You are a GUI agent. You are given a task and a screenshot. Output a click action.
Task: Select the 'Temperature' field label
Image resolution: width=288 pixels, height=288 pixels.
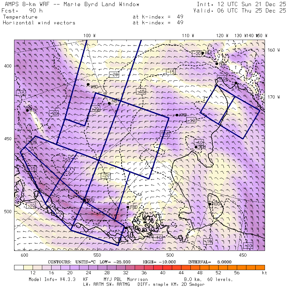[x=20, y=17]
